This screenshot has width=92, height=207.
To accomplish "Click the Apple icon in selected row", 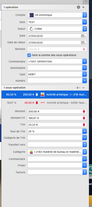I will [x=43, y=94].
